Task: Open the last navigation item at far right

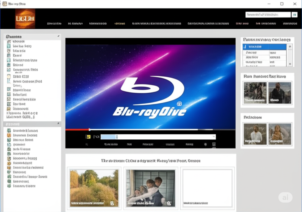Action: 290,24
